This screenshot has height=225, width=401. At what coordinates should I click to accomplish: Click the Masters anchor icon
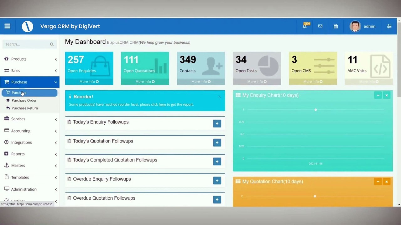[x=7, y=165]
